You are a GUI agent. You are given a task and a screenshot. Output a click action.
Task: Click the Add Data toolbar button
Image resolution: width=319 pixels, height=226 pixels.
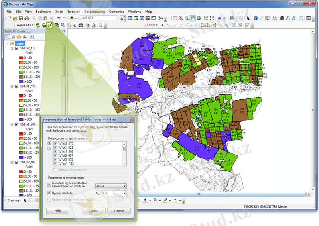[73, 18]
